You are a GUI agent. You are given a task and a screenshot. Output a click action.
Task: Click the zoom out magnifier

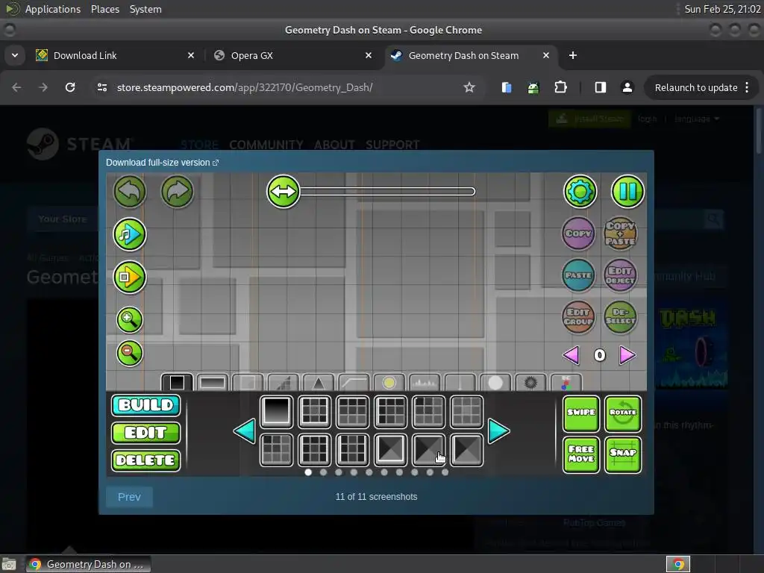click(x=130, y=353)
